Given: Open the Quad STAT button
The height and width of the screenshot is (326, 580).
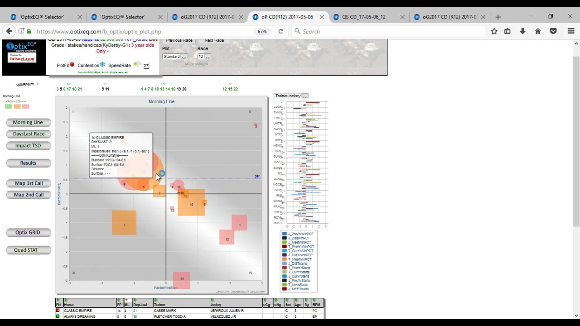Looking at the screenshot, I should click(x=28, y=250).
